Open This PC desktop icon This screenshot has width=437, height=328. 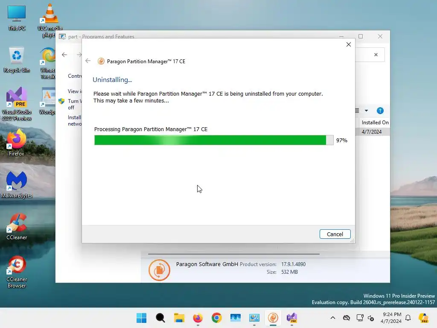pos(17,18)
